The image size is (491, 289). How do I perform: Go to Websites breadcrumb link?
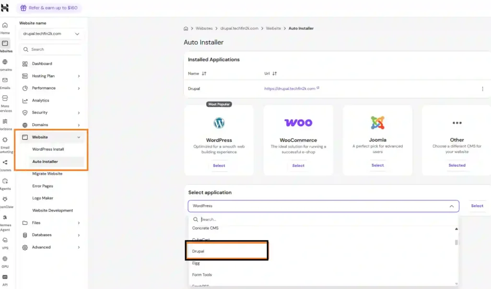pos(204,28)
